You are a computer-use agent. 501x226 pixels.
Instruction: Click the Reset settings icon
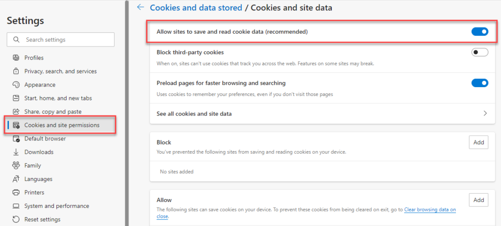point(16,219)
